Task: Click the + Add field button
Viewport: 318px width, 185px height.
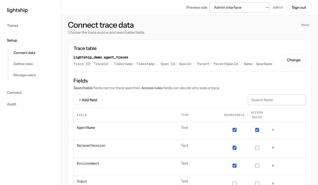Action: (88, 100)
